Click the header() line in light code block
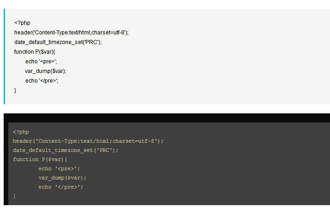The height and width of the screenshot is (218, 330). click(x=71, y=32)
